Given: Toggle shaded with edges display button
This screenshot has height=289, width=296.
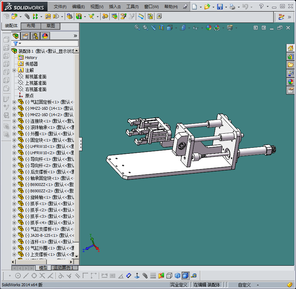Looking at the screenshot, I should click(185, 276).
